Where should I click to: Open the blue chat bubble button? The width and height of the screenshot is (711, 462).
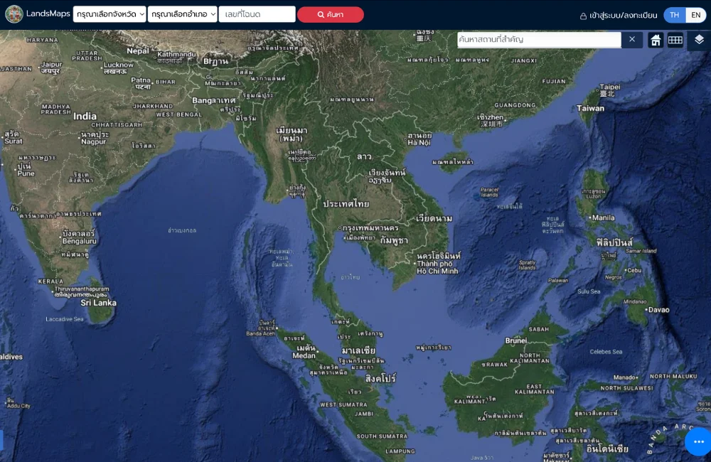[x=698, y=441]
